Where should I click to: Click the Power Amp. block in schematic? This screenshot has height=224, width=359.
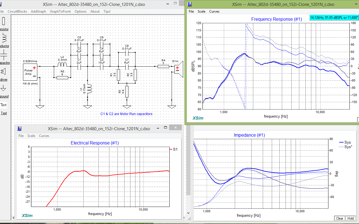pyautogui.click(x=30, y=72)
